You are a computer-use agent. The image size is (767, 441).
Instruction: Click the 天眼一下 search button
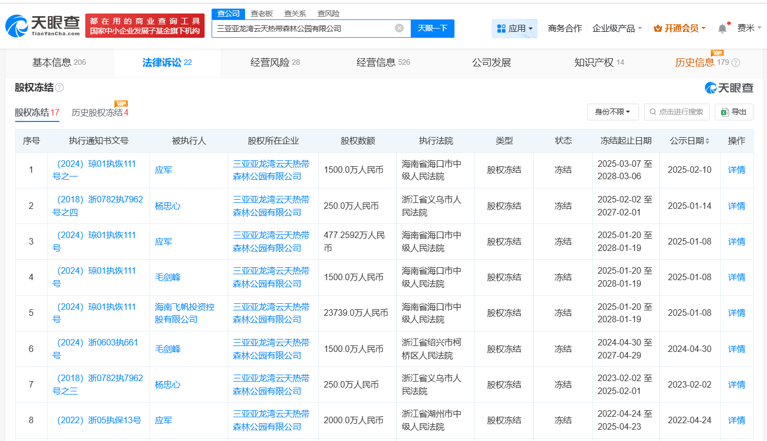(x=432, y=28)
